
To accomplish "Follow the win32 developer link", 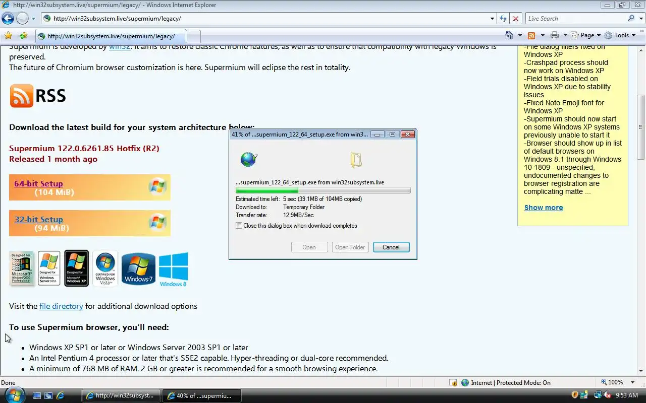I will 120,47.
